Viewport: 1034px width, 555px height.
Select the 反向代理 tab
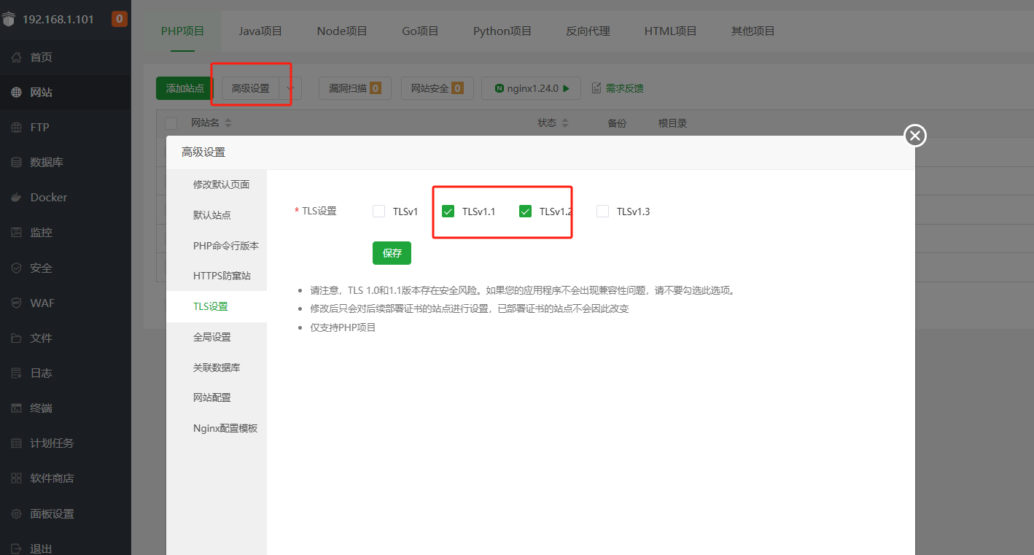coord(588,31)
